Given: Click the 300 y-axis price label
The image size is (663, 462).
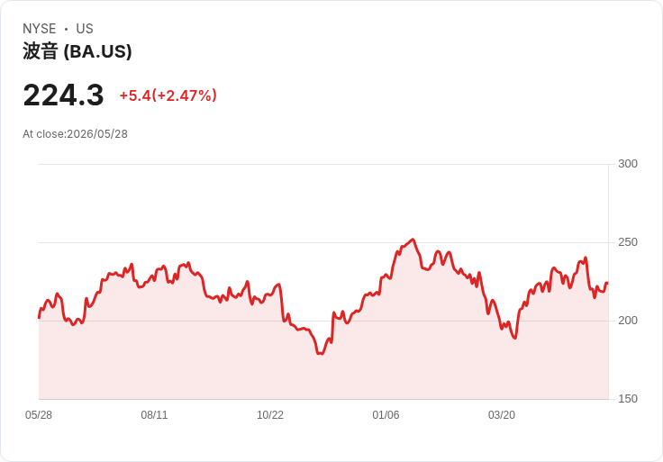Looking at the screenshot, I should (x=628, y=164).
